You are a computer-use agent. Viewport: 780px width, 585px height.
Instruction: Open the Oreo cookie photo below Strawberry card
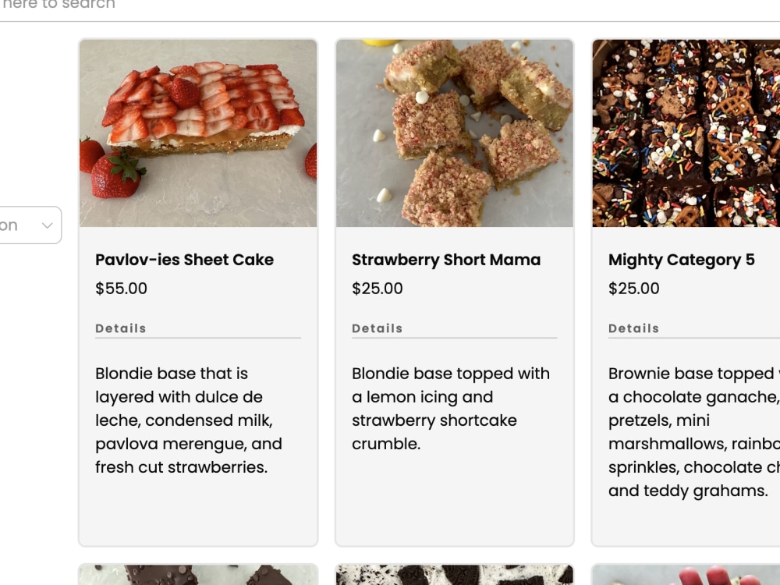455,575
